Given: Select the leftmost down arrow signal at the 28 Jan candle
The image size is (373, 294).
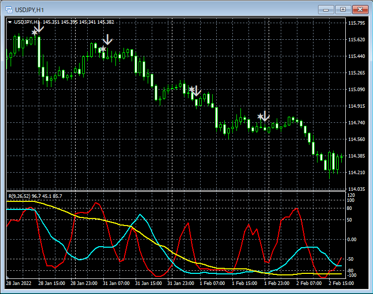Looking at the screenshot, I should (x=39, y=29).
